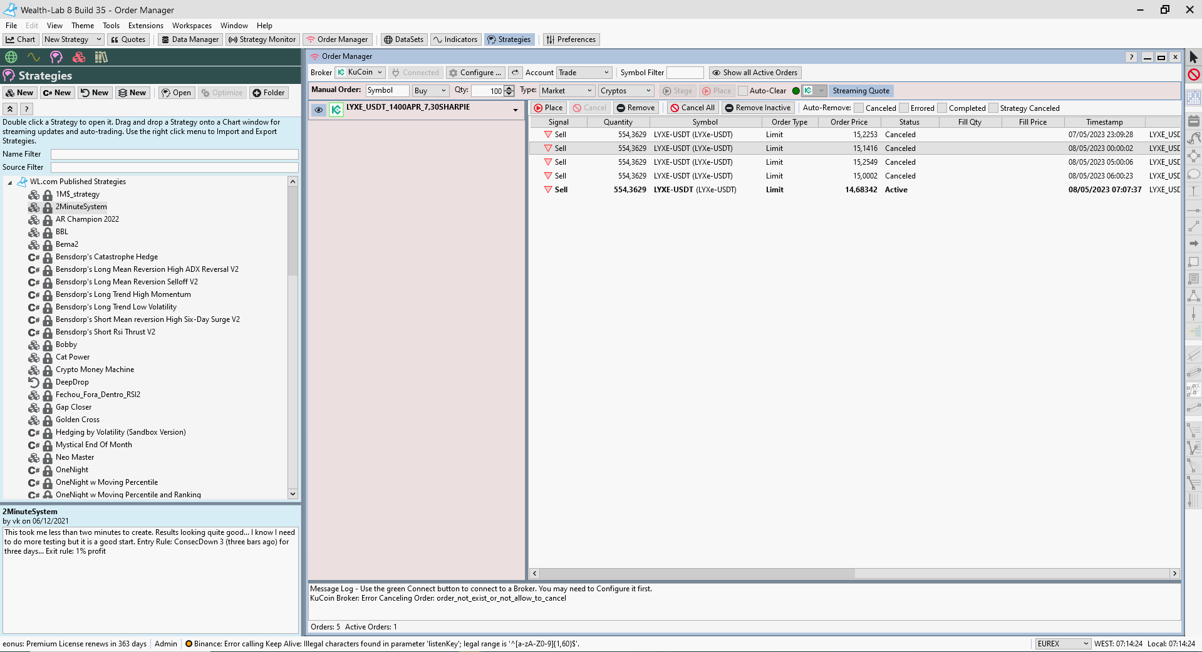Enable the Auto-Clear checkbox
Screen dimensions: 1202x652
743,91
